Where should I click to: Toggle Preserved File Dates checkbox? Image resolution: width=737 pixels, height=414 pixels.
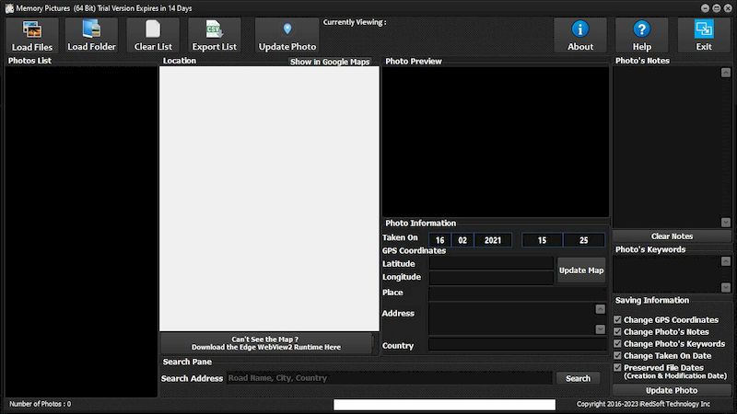tap(617, 367)
